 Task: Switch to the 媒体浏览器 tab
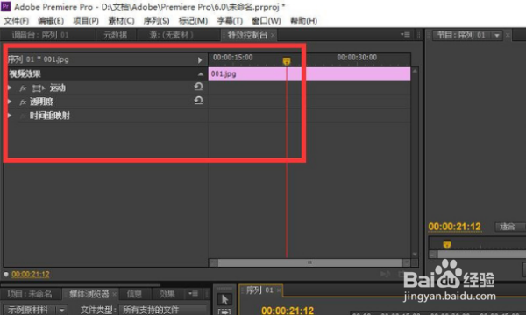(89, 294)
